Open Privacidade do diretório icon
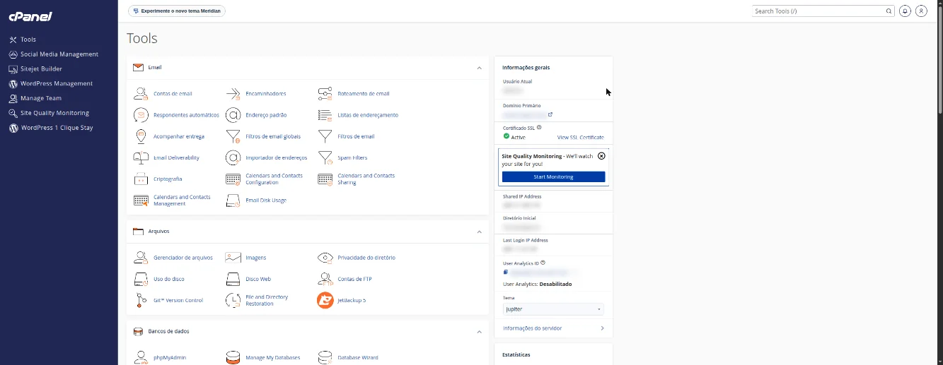Screen dimensions: 943x365 (x=325, y=258)
